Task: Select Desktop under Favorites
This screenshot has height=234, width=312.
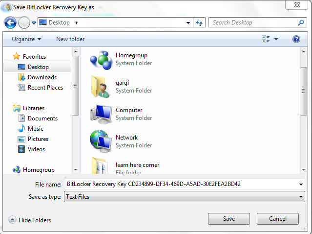Action: point(38,67)
